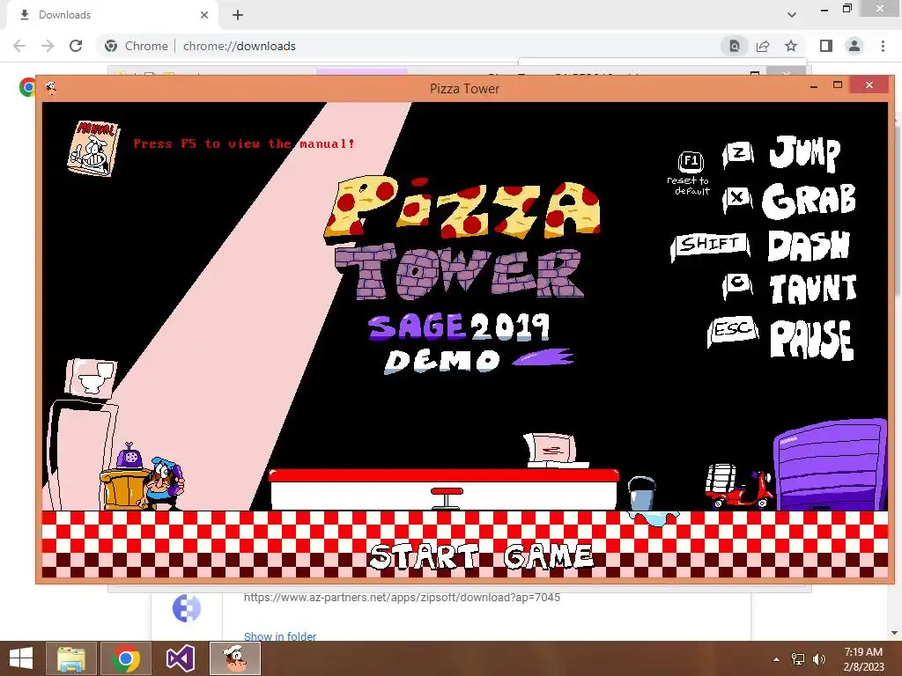
Task: Show hidden system tray icons
Action: tap(777, 659)
